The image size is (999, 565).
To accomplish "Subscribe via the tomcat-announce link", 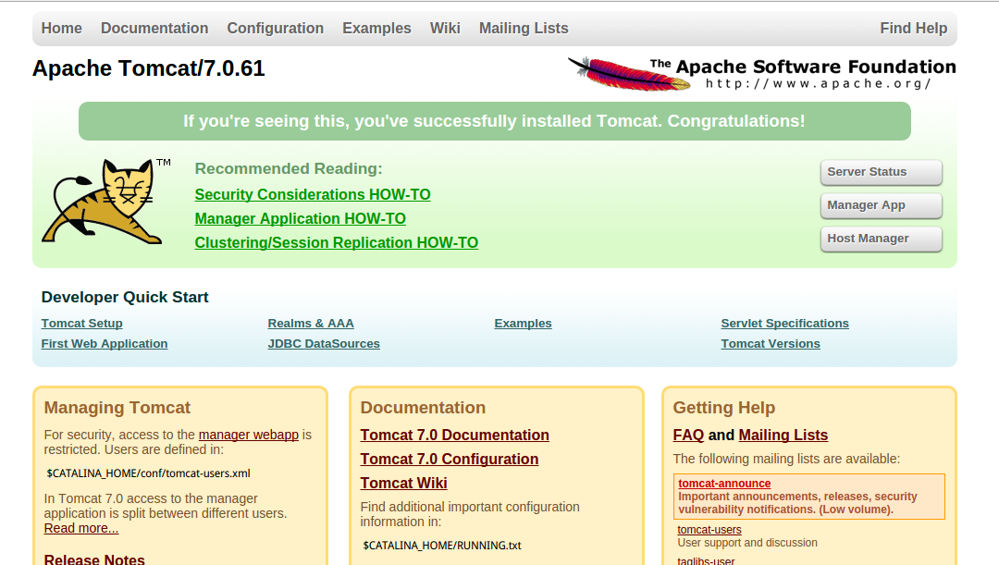I will coord(724,484).
